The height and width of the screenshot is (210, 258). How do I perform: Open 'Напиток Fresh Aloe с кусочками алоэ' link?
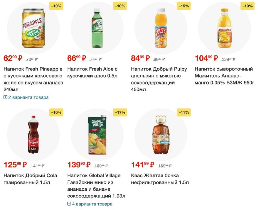click(x=93, y=72)
